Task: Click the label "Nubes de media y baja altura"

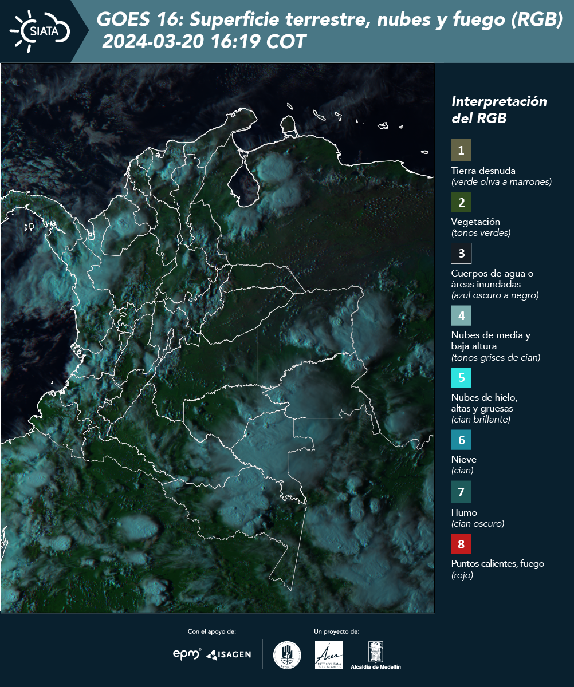Action: coord(491,341)
